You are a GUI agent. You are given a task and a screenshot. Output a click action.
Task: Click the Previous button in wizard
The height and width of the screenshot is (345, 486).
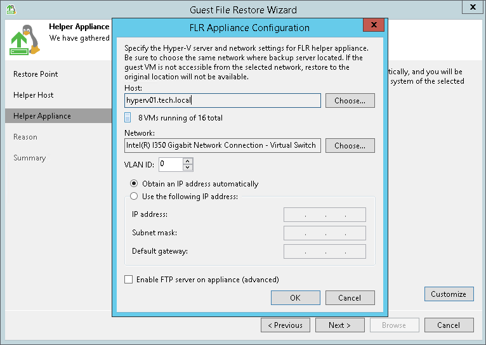pyautogui.click(x=286, y=325)
